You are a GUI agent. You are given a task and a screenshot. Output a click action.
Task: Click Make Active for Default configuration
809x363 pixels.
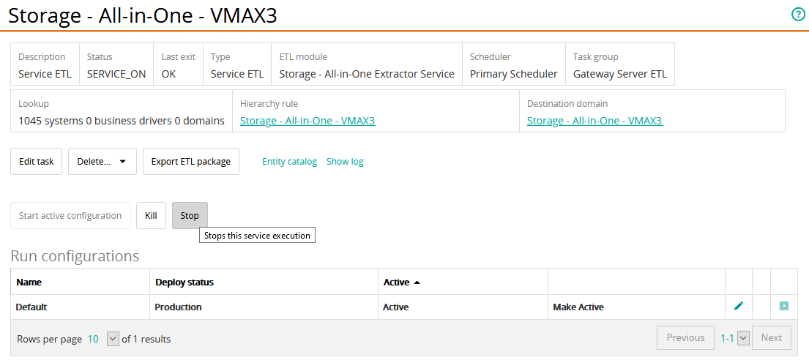pyautogui.click(x=578, y=307)
